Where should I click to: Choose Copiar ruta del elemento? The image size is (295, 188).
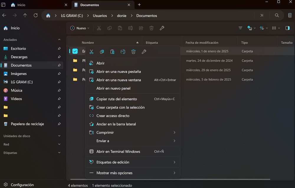133,99
